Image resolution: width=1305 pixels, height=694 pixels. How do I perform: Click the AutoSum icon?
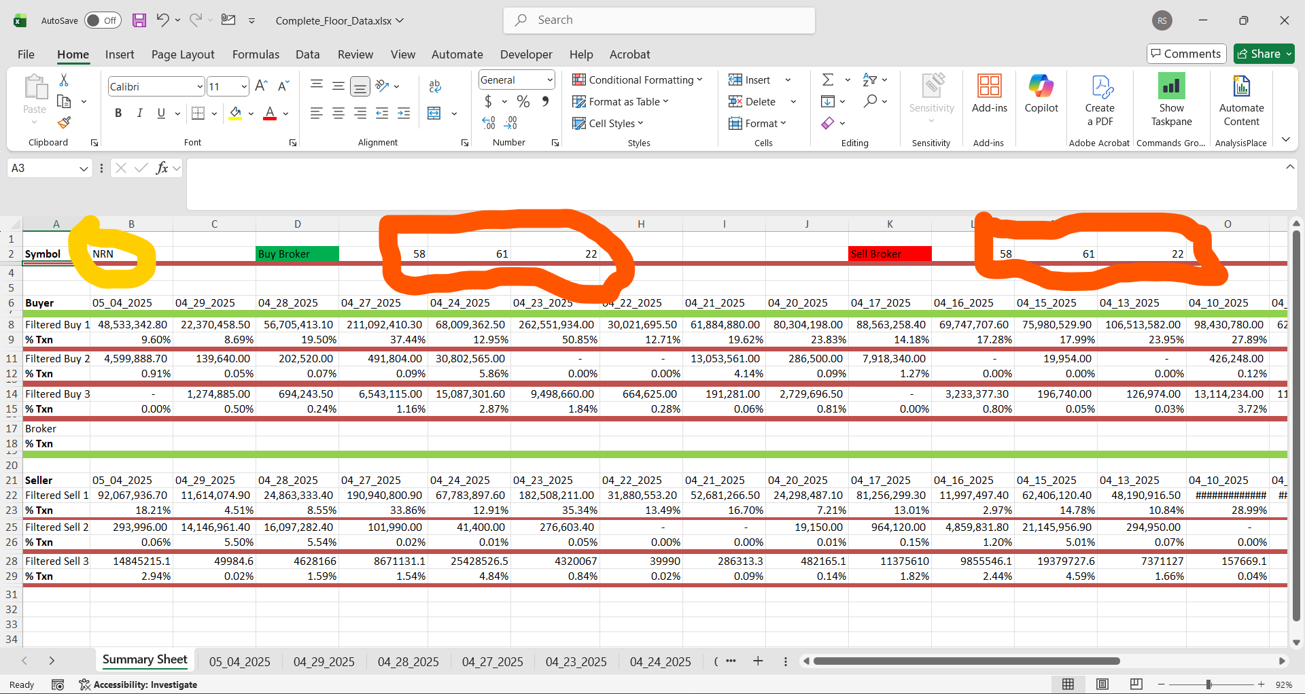829,79
